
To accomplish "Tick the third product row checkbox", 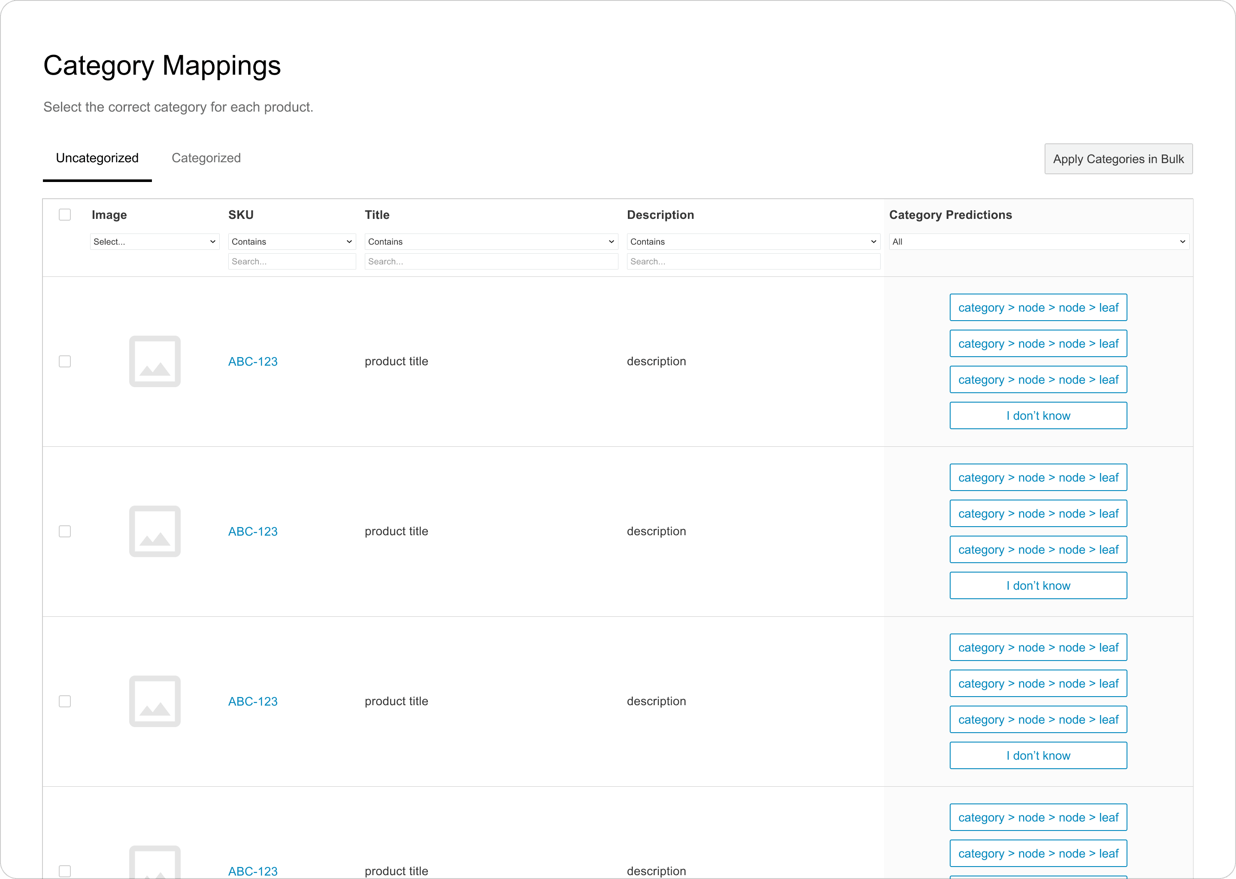I will 65,701.
